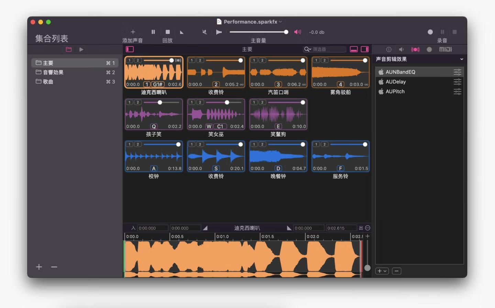Expand the 声音剪辑效果 section chevron
The height and width of the screenshot is (308, 495).
462,59
